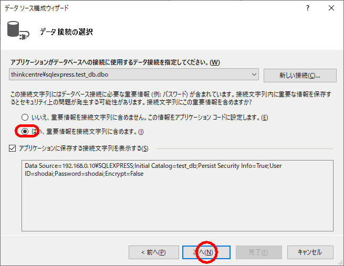Expand the data connection dropdown arrow
This screenshot has width=344, height=266.
tap(255, 75)
